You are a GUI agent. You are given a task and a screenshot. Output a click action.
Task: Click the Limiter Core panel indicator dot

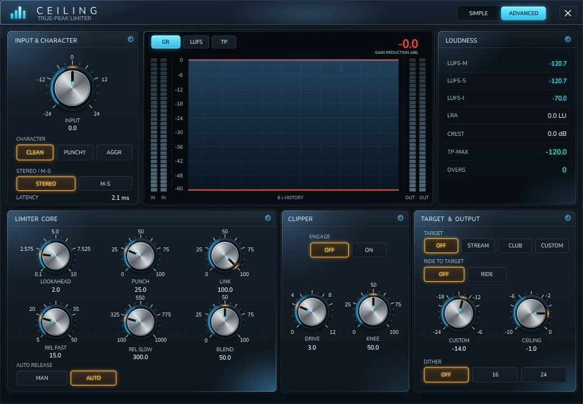[268, 218]
